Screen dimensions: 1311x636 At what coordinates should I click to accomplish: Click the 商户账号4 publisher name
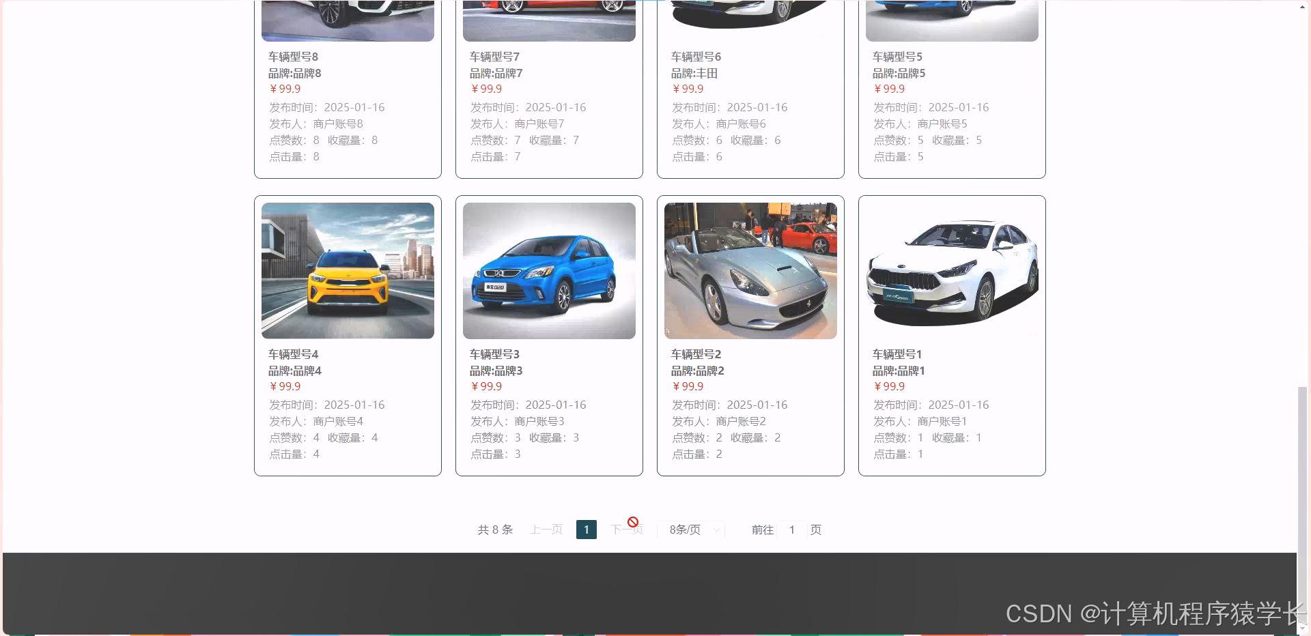click(338, 421)
